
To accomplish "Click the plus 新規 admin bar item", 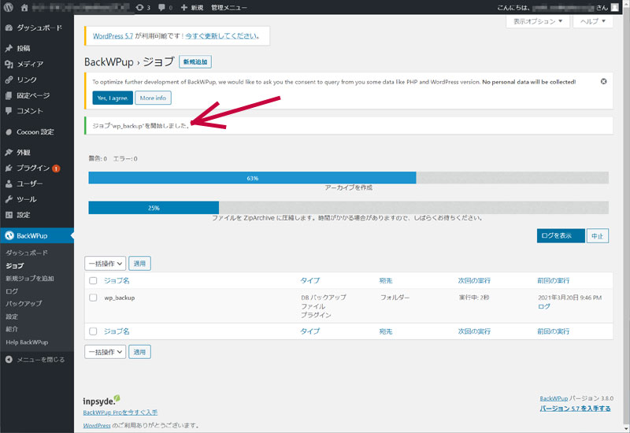I will (192, 7).
